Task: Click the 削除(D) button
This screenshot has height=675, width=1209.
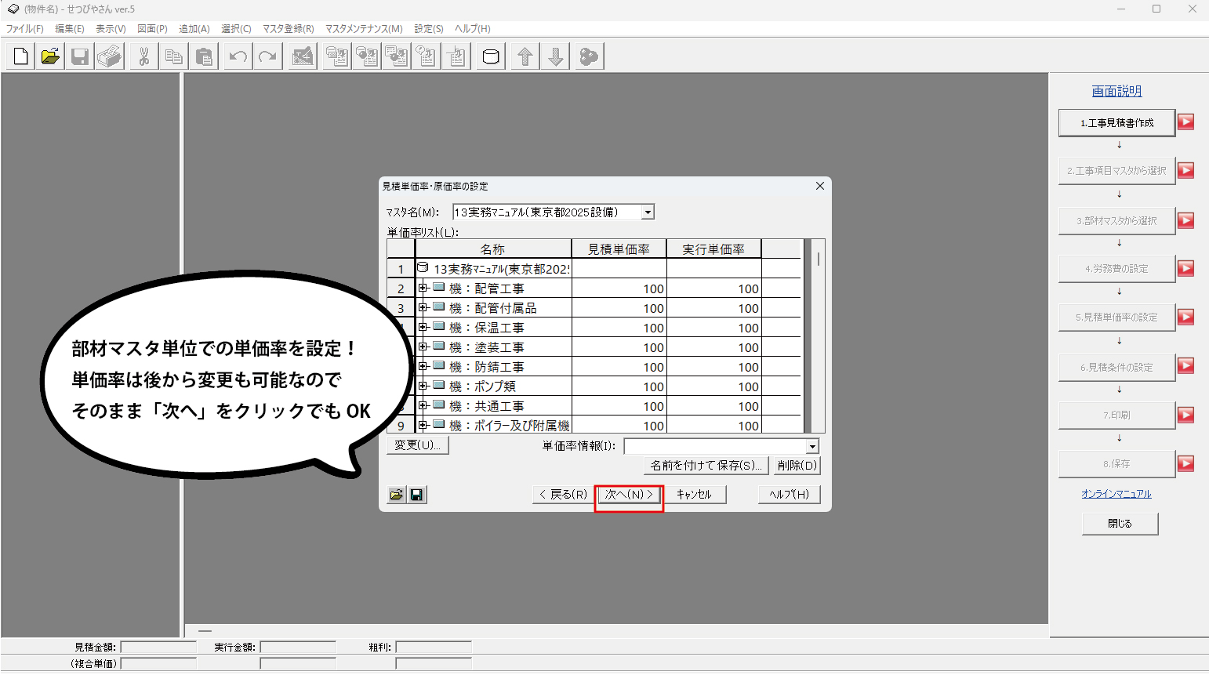Action: pos(797,466)
